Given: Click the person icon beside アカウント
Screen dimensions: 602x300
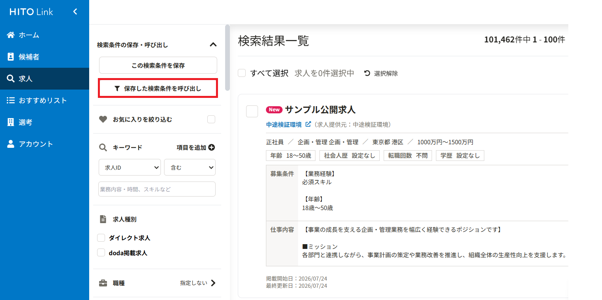Looking at the screenshot, I should (x=11, y=144).
